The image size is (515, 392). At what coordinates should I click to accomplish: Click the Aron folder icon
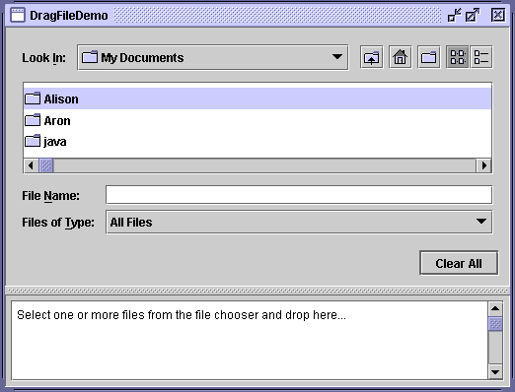(x=33, y=120)
